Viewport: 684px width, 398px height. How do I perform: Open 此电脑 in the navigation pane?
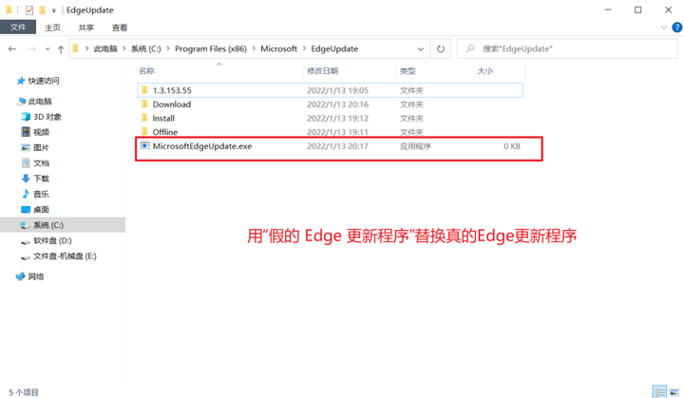click(x=40, y=102)
